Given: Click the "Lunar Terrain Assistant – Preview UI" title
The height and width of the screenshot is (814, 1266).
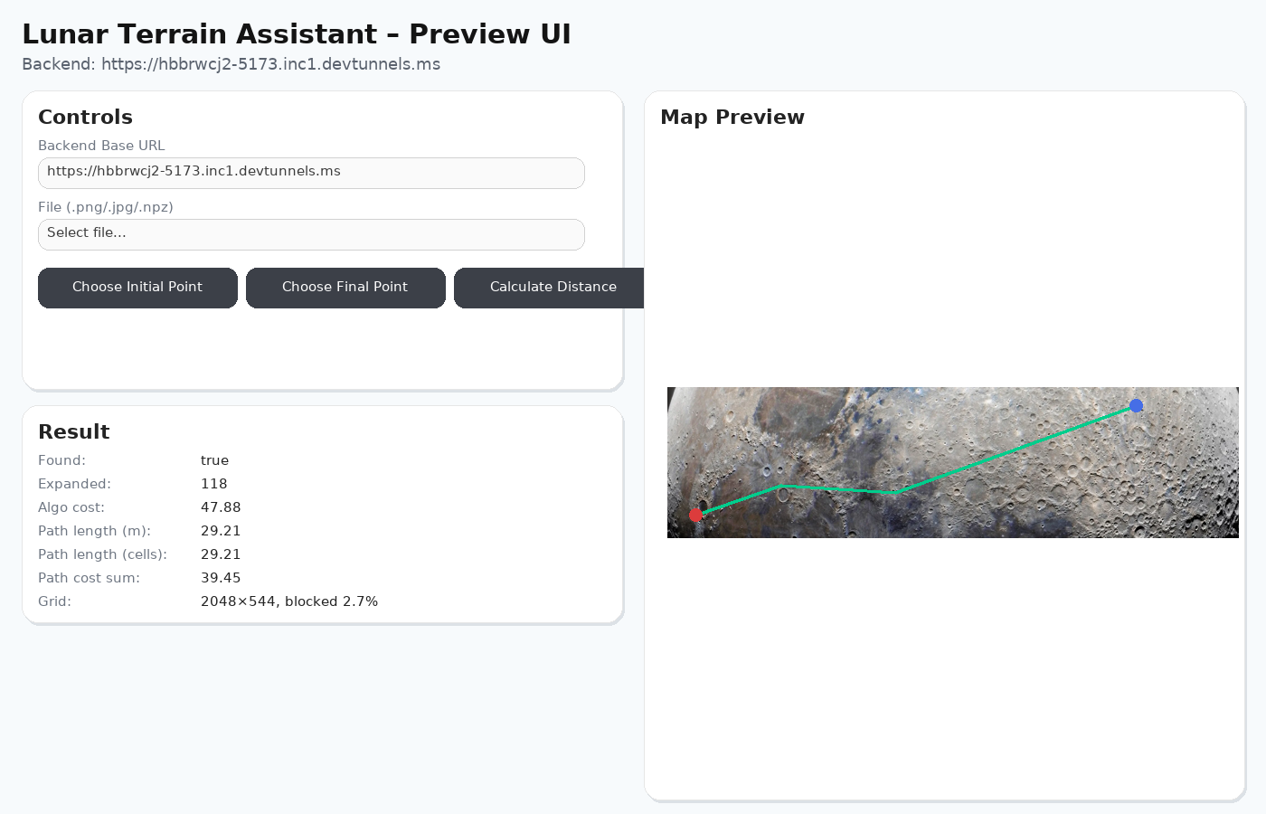Looking at the screenshot, I should (297, 34).
